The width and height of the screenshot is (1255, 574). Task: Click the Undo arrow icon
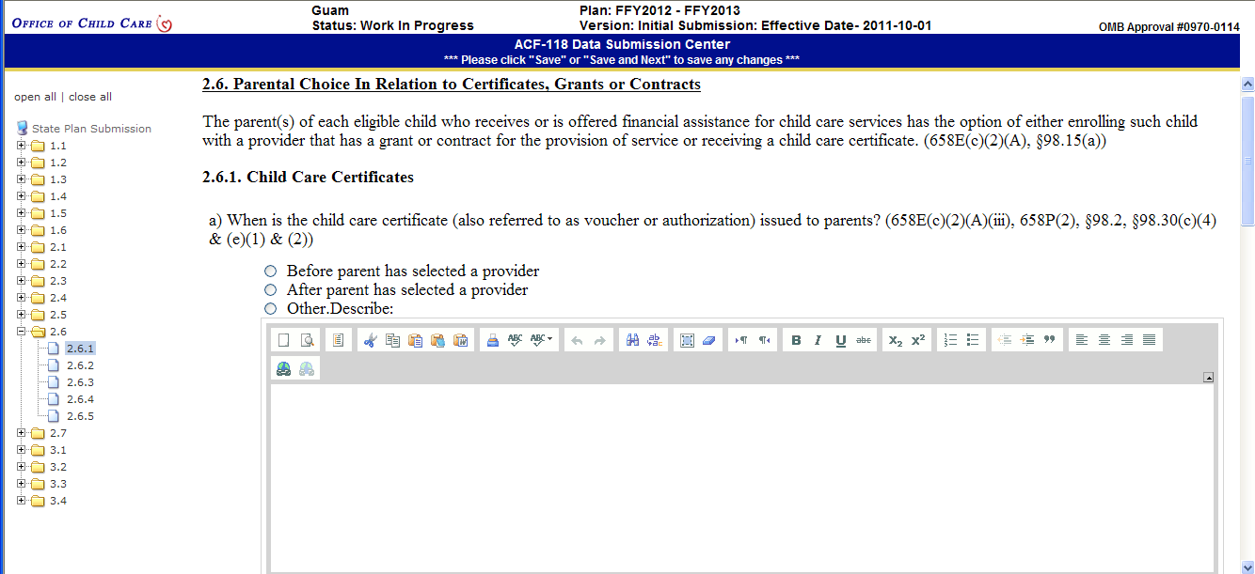click(x=578, y=340)
